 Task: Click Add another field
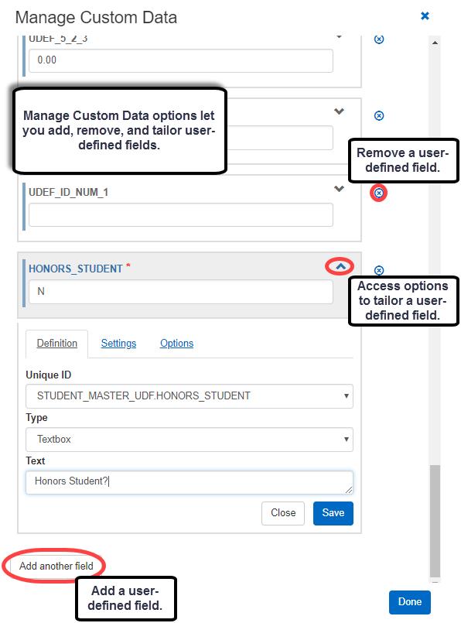56,567
